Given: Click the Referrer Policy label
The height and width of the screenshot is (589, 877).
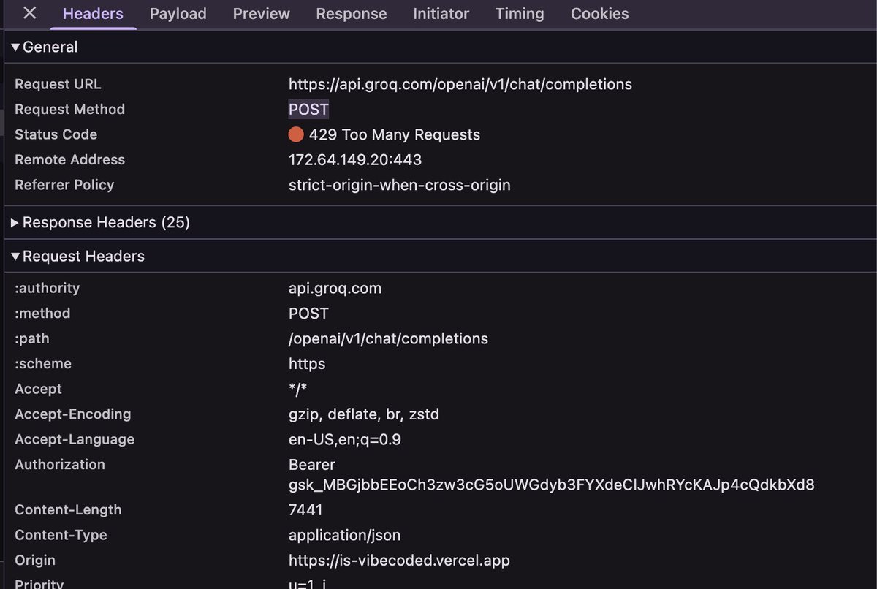Looking at the screenshot, I should [x=64, y=185].
